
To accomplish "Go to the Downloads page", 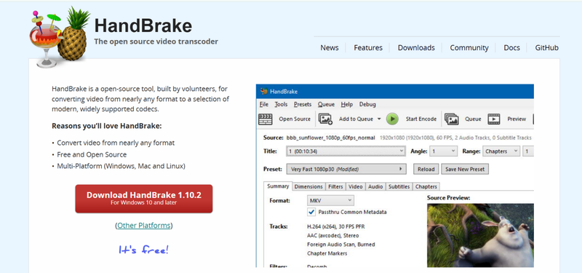I will click(x=416, y=47).
